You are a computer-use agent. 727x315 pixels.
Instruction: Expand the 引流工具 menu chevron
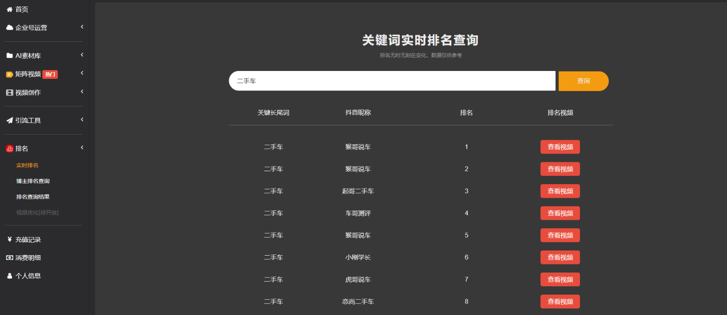[x=82, y=119]
